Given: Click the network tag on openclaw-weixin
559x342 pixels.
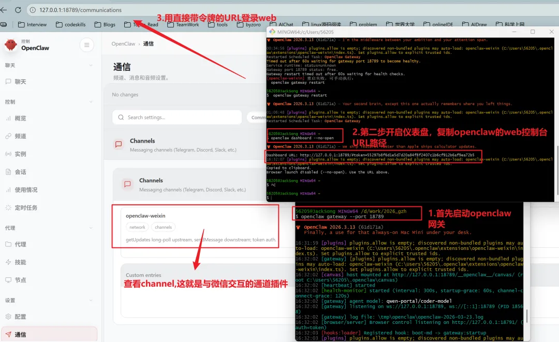Looking at the screenshot, I should click(137, 227).
